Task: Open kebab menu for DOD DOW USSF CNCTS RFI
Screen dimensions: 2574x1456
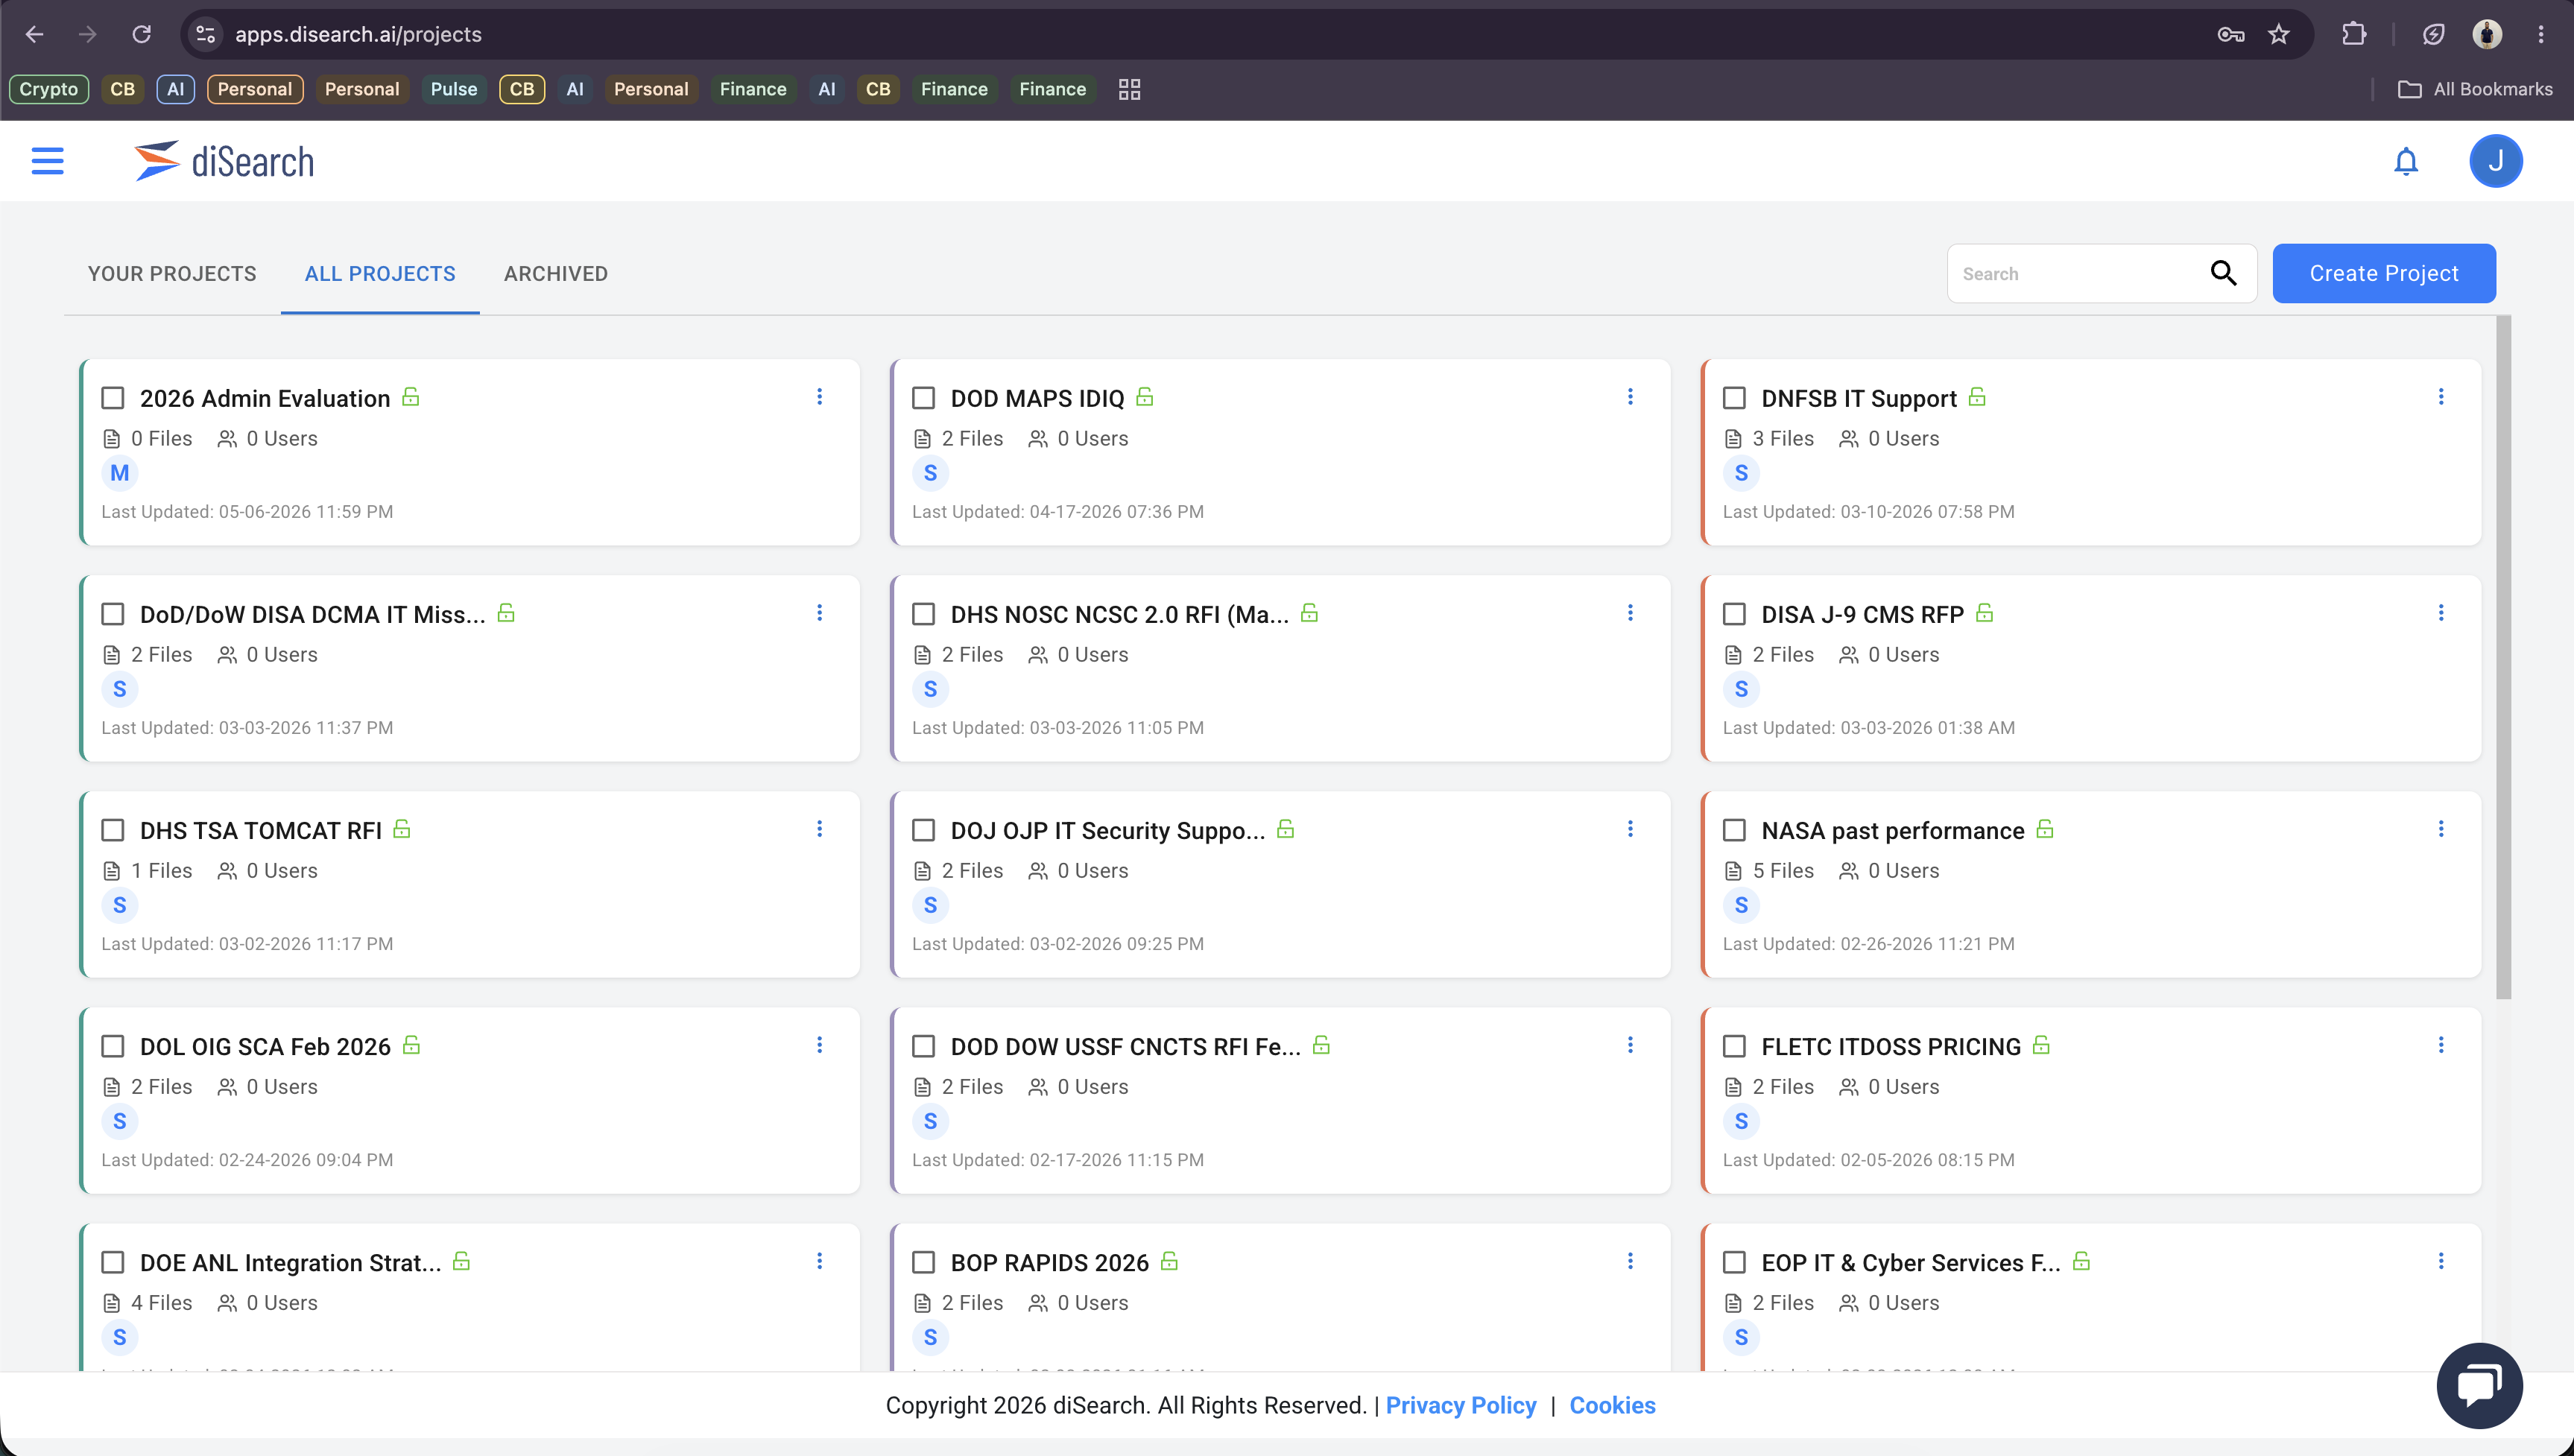Action: (1630, 1045)
